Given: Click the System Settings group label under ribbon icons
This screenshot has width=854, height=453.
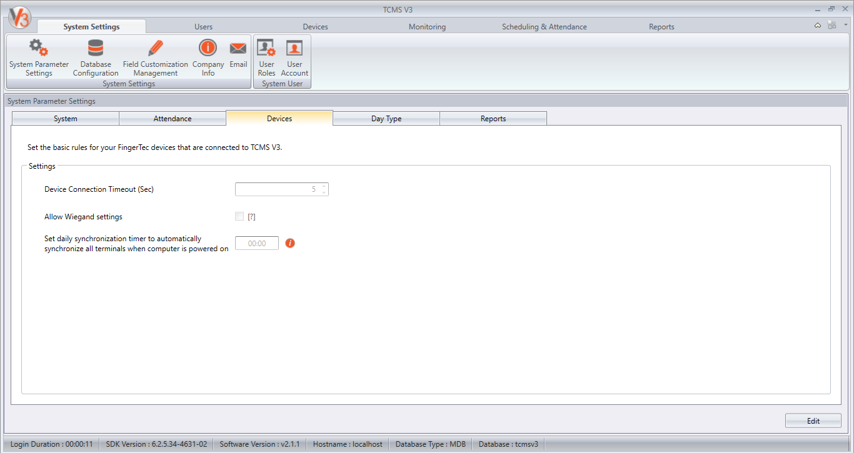Looking at the screenshot, I should [x=129, y=84].
